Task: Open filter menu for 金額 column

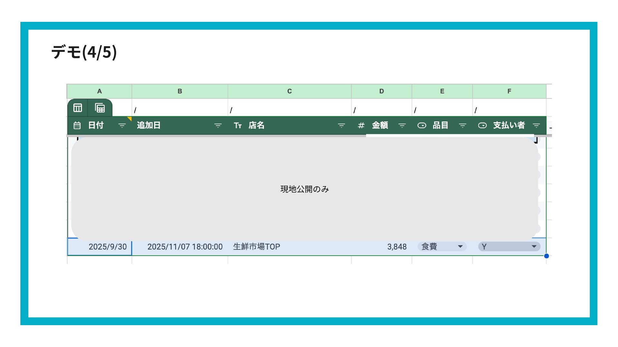Action: (x=402, y=125)
